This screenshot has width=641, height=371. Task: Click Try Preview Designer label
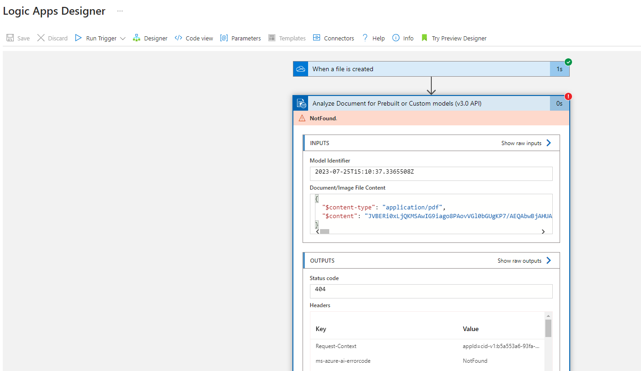[x=459, y=39]
